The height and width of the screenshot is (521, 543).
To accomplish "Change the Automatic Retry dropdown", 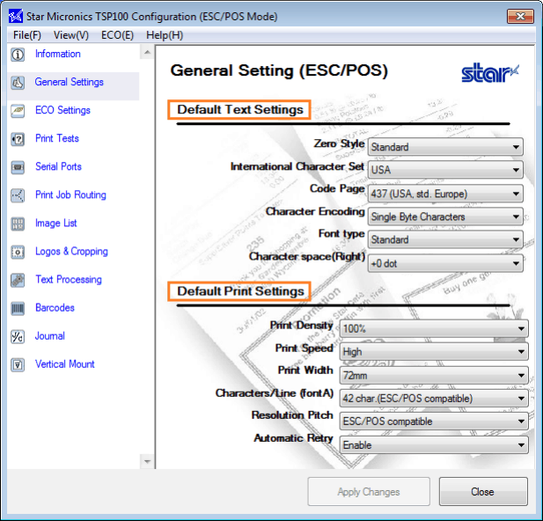I will pos(434,445).
